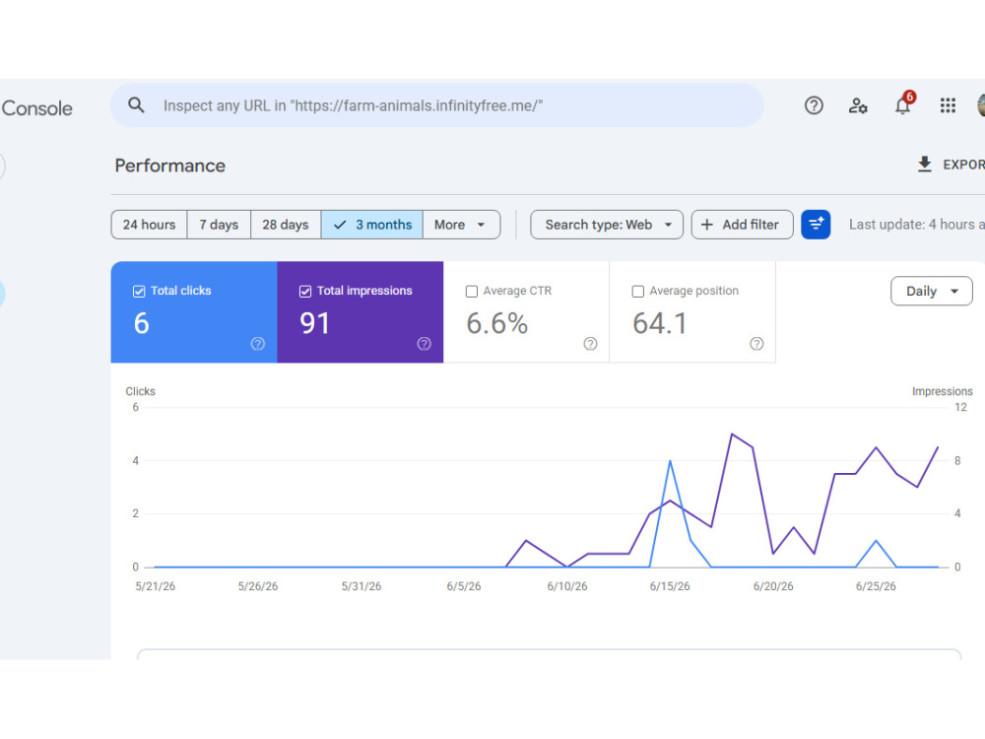Select the 28 days range tab
Image resolution: width=985 pixels, height=739 pixels.
coord(286,225)
